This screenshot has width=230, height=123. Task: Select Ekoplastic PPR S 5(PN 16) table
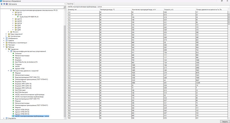click(x=23, y=86)
